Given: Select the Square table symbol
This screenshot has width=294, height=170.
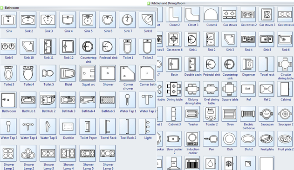Looking at the screenshot, I should [x=229, y=89].
